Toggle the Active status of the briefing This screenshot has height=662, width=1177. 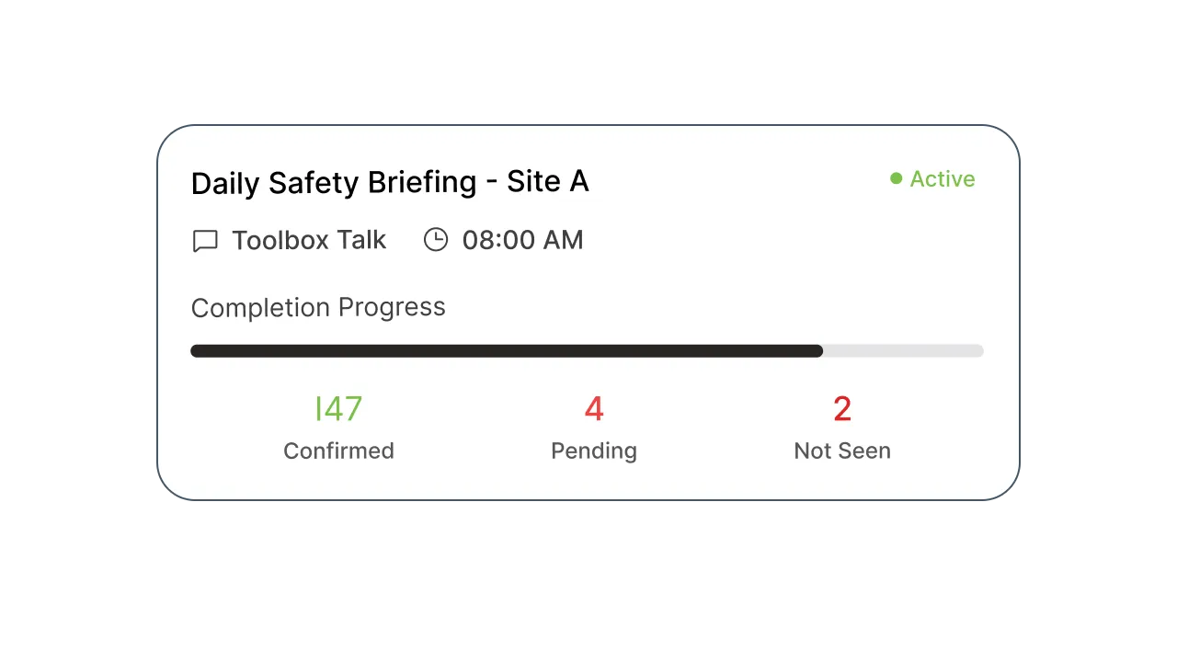point(931,178)
